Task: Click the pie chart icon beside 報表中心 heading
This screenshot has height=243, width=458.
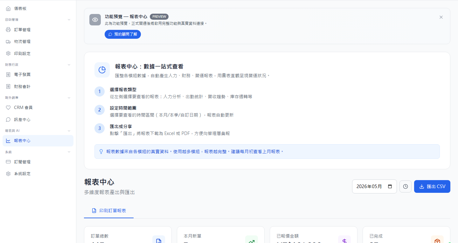Action: point(102,70)
